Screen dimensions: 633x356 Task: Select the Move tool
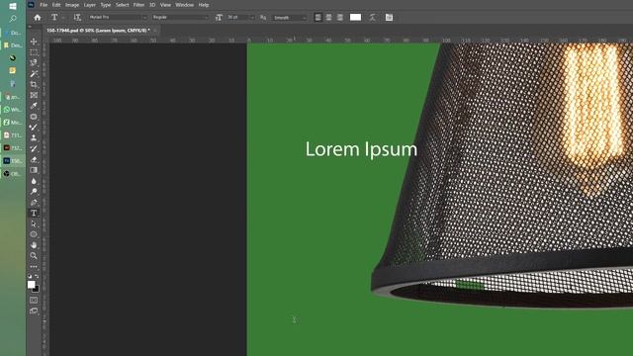(x=34, y=42)
